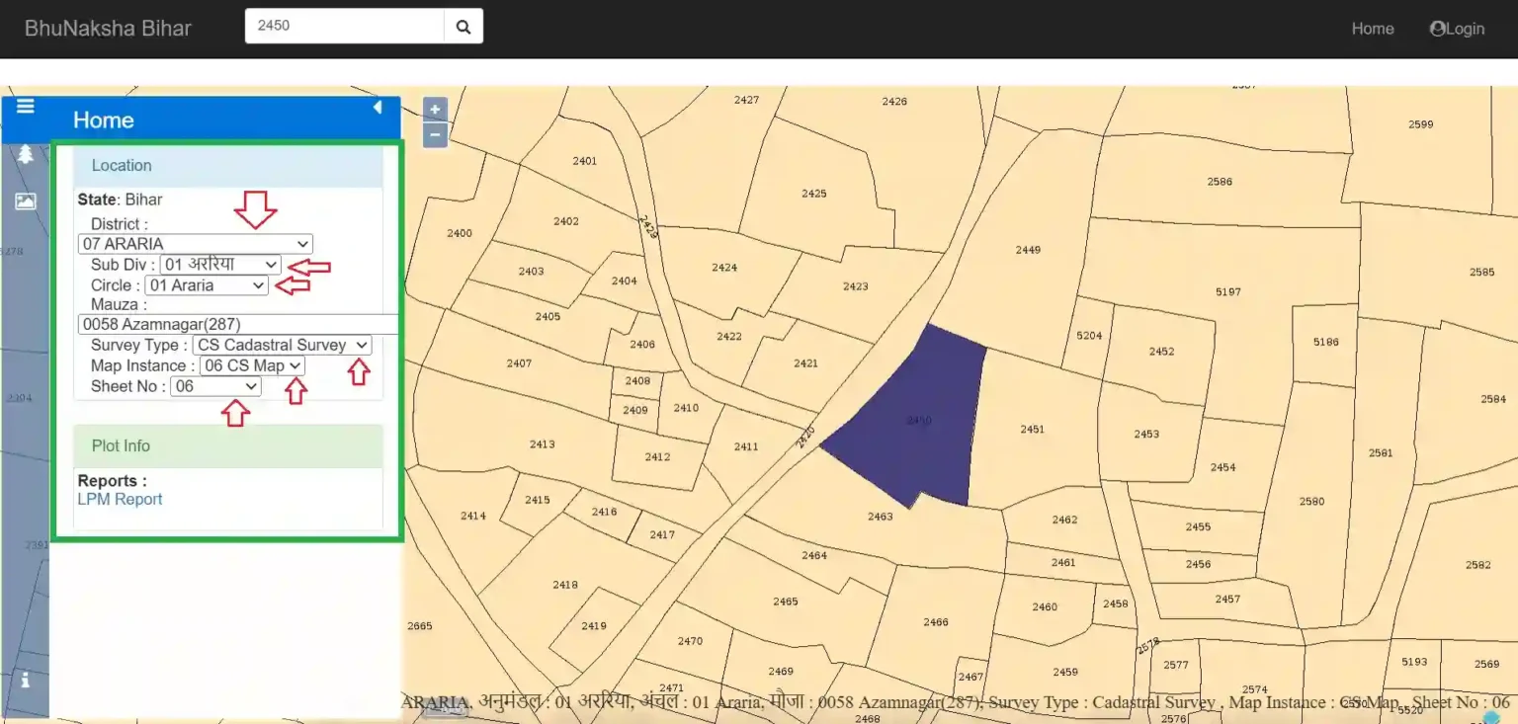Select the Sheet No dropdown

(215, 386)
